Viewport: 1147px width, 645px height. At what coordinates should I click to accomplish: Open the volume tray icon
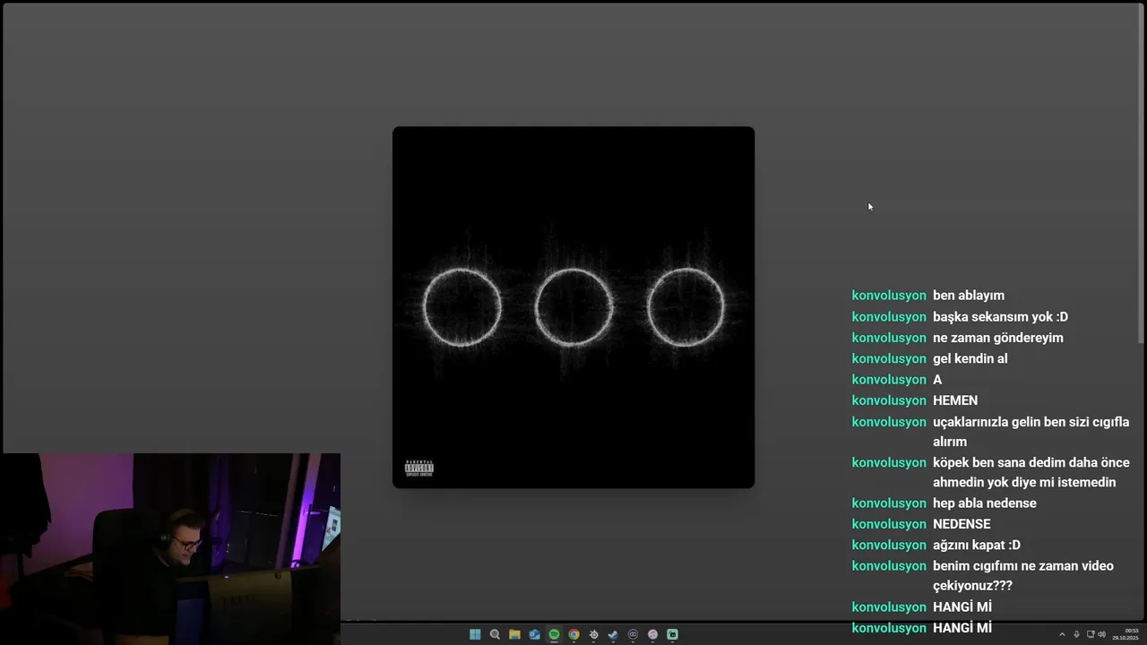[x=1101, y=634]
